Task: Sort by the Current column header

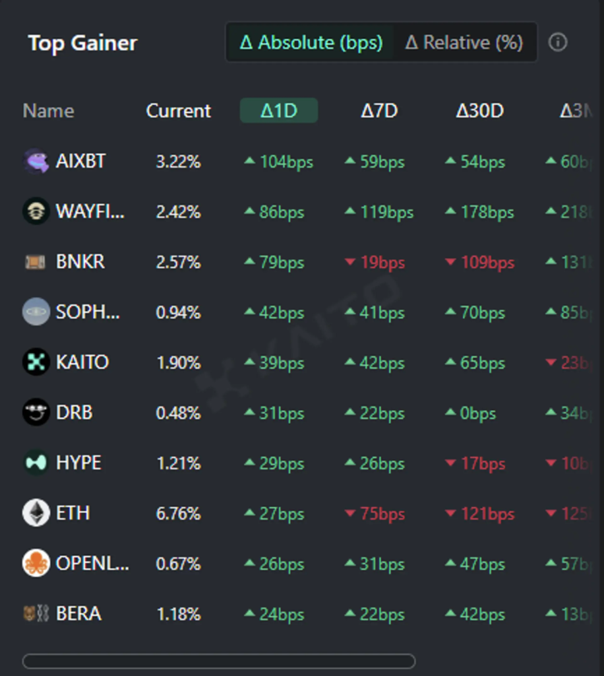Action: click(178, 111)
